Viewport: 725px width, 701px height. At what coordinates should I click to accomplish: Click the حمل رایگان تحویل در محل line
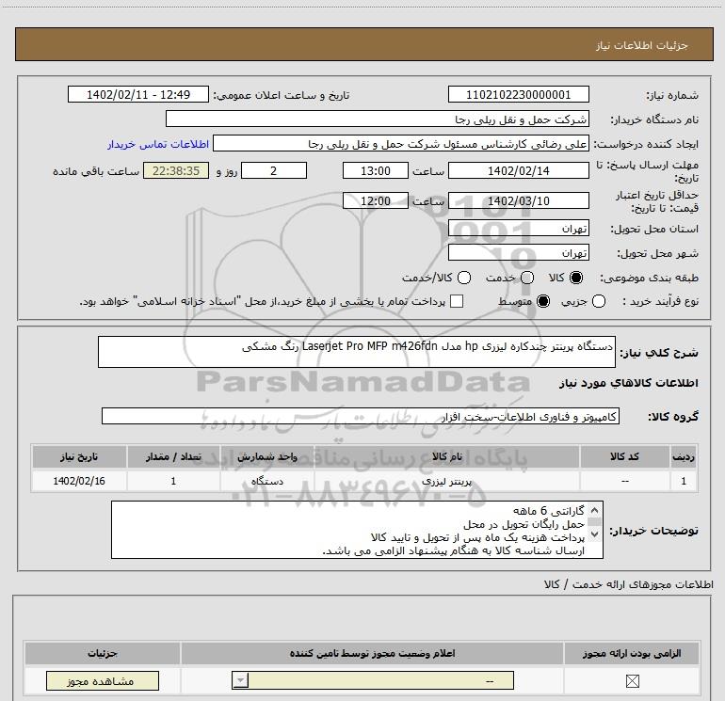point(524,524)
